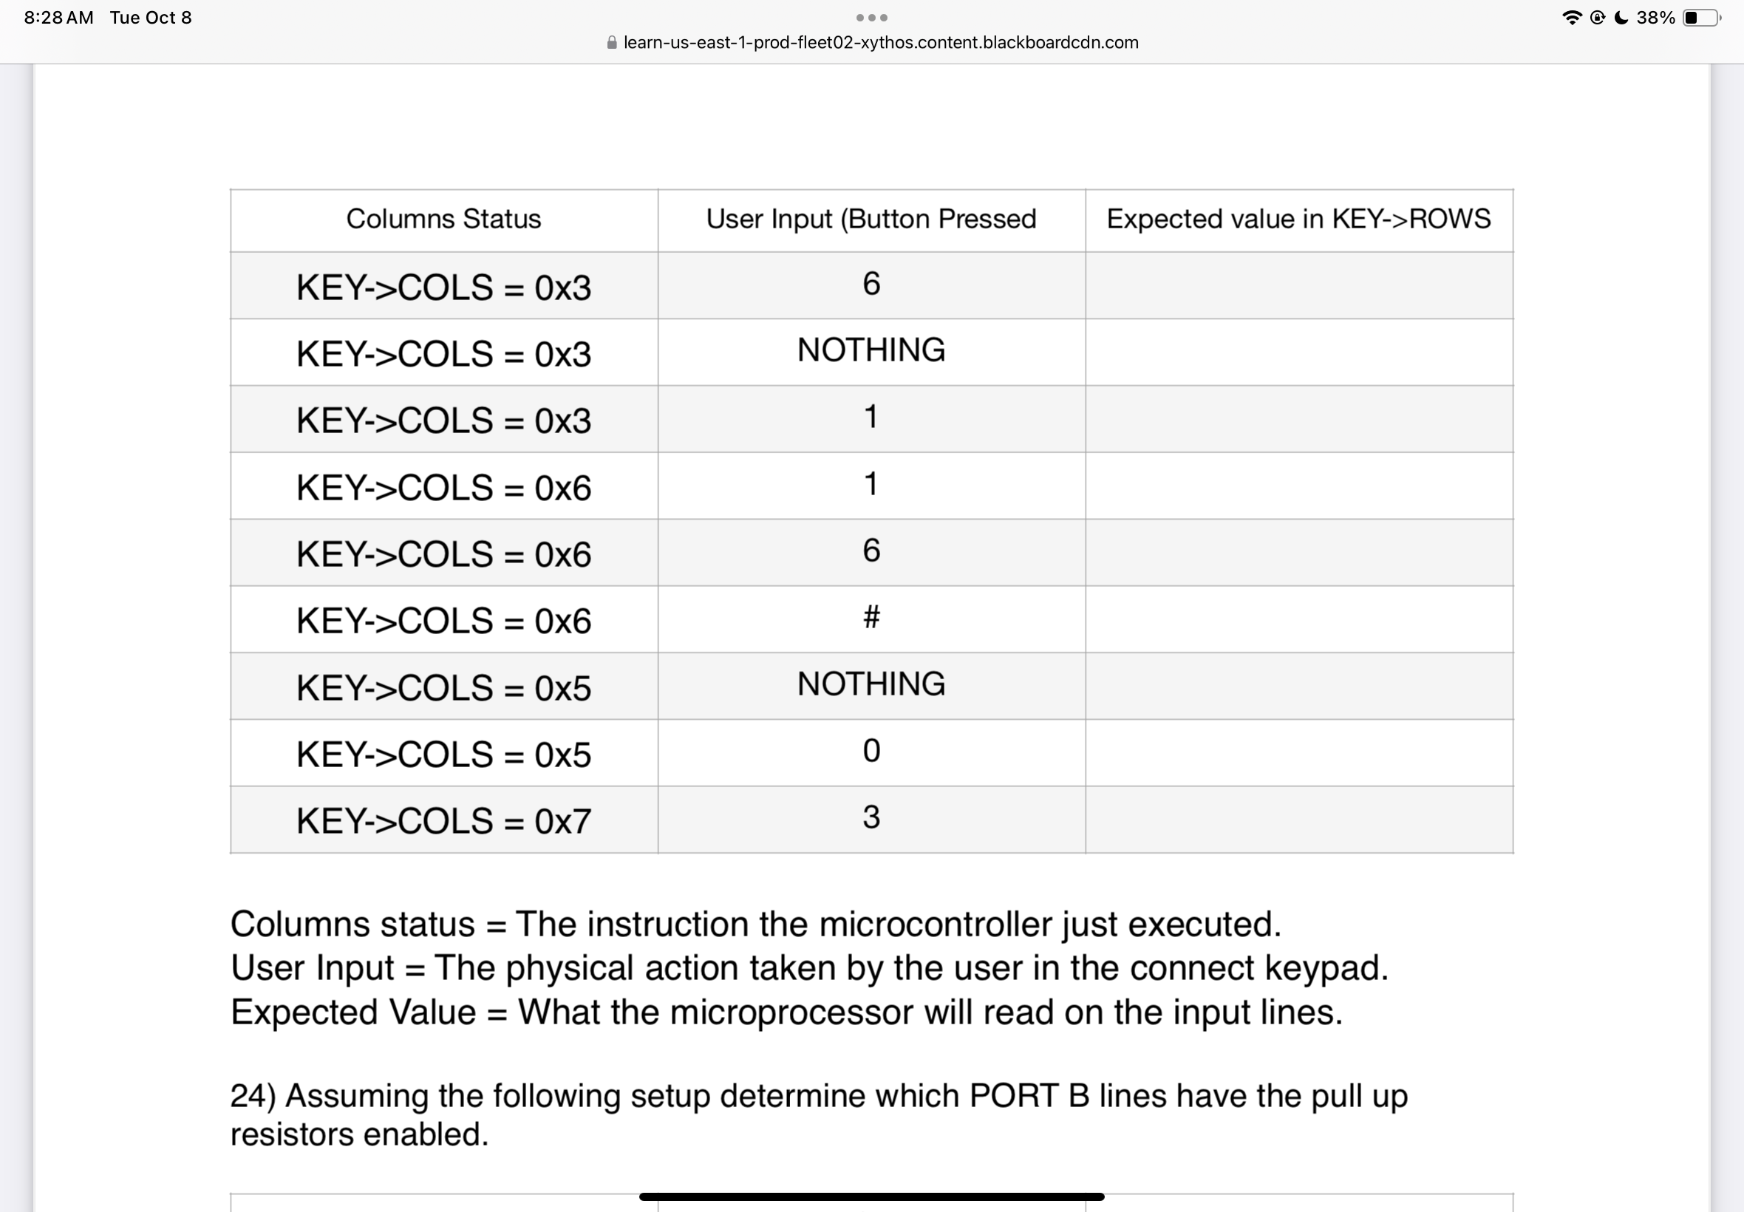Select the Columns Status header cell
The image size is (1744, 1212).
coord(444,219)
